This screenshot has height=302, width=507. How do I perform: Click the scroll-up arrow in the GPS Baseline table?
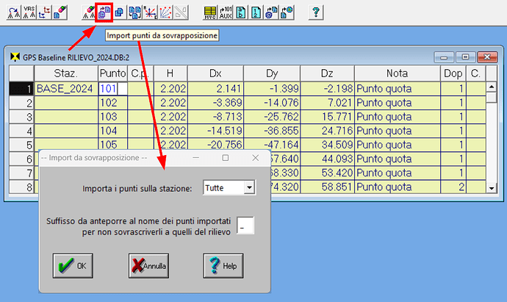tap(492, 87)
